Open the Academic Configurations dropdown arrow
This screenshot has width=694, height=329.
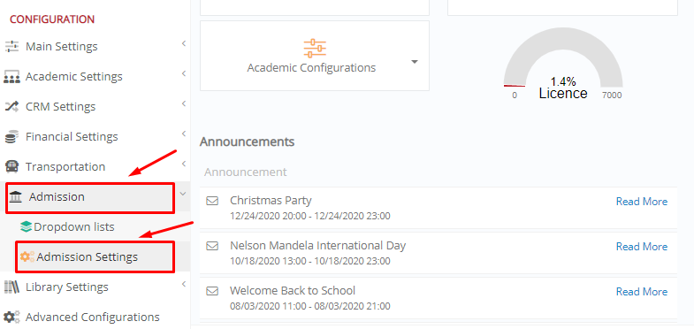415,62
